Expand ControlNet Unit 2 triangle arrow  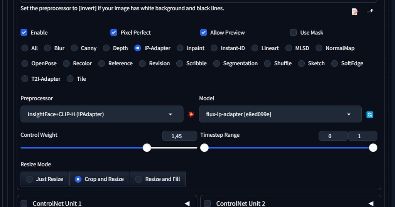371,204
